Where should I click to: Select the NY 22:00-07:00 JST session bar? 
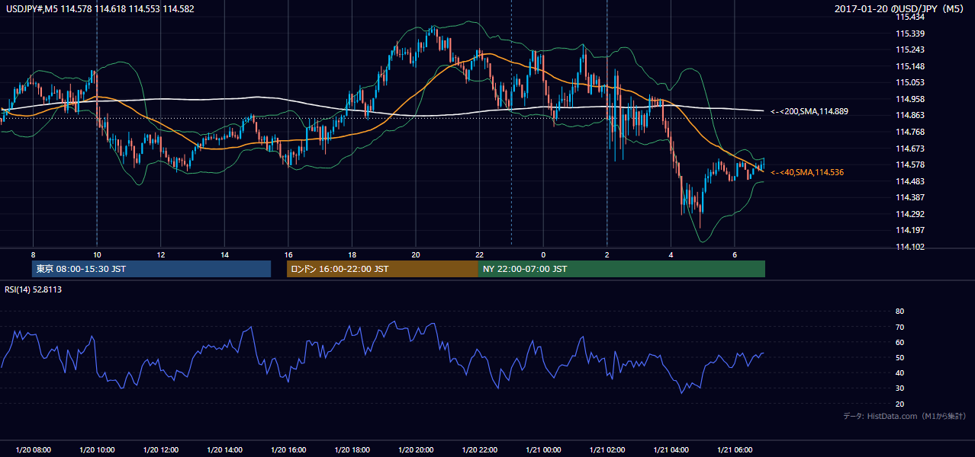point(622,269)
